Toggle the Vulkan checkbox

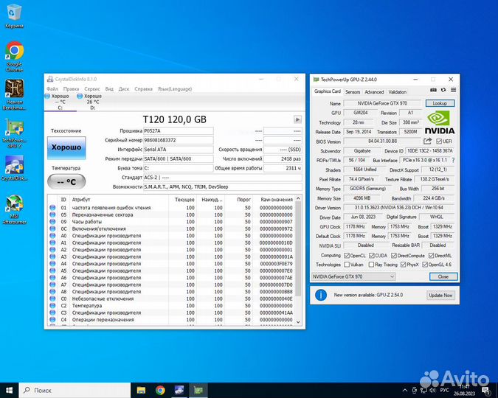click(347, 265)
